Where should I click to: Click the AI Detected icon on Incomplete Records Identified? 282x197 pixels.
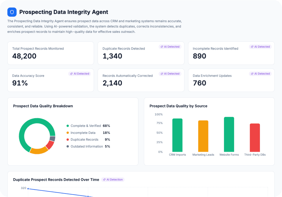pyautogui.click(x=252, y=47)
